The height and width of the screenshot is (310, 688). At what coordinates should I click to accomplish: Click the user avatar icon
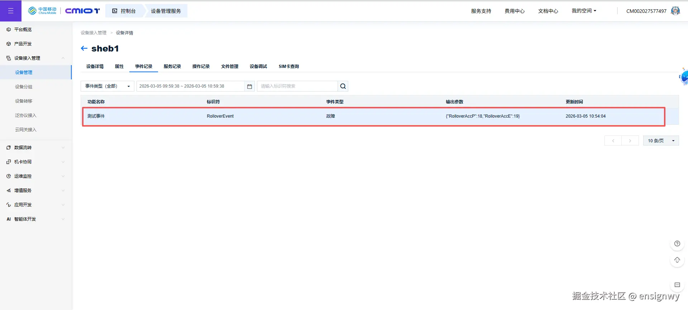pos(675,11)
